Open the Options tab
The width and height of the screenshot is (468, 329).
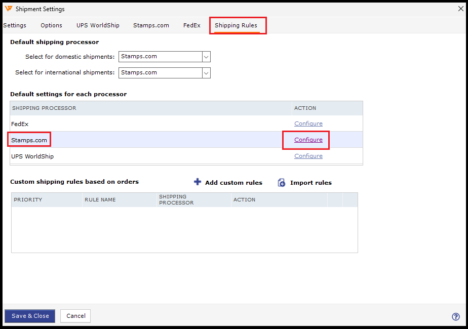(x=52, y=25)
